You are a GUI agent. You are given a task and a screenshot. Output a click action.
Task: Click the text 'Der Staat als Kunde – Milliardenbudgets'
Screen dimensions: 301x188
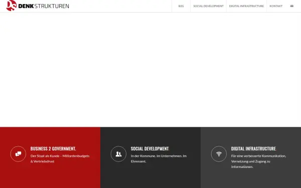(x=60, y=156)
